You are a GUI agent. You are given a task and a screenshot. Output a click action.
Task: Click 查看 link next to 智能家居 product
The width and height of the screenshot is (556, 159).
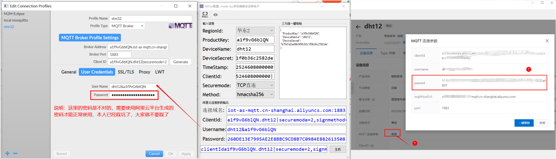pyautogui.click(x=400, y=36)
